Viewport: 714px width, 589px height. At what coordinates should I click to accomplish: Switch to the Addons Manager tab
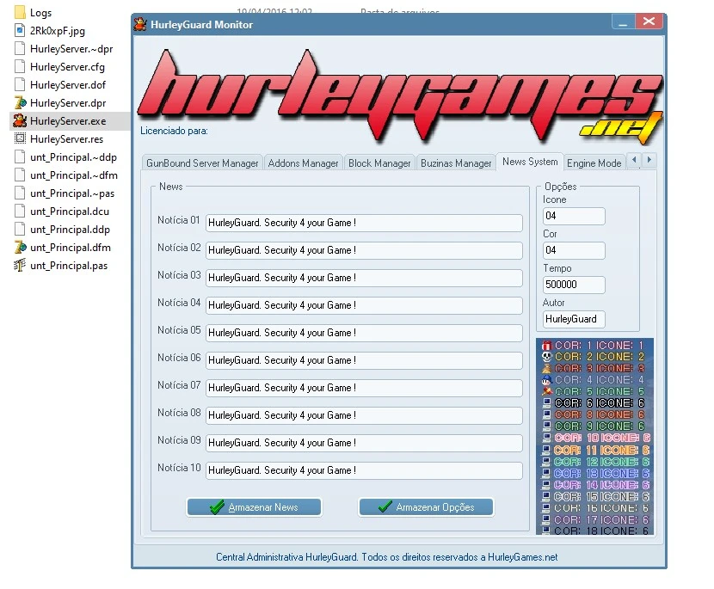[x=304, y=163]
